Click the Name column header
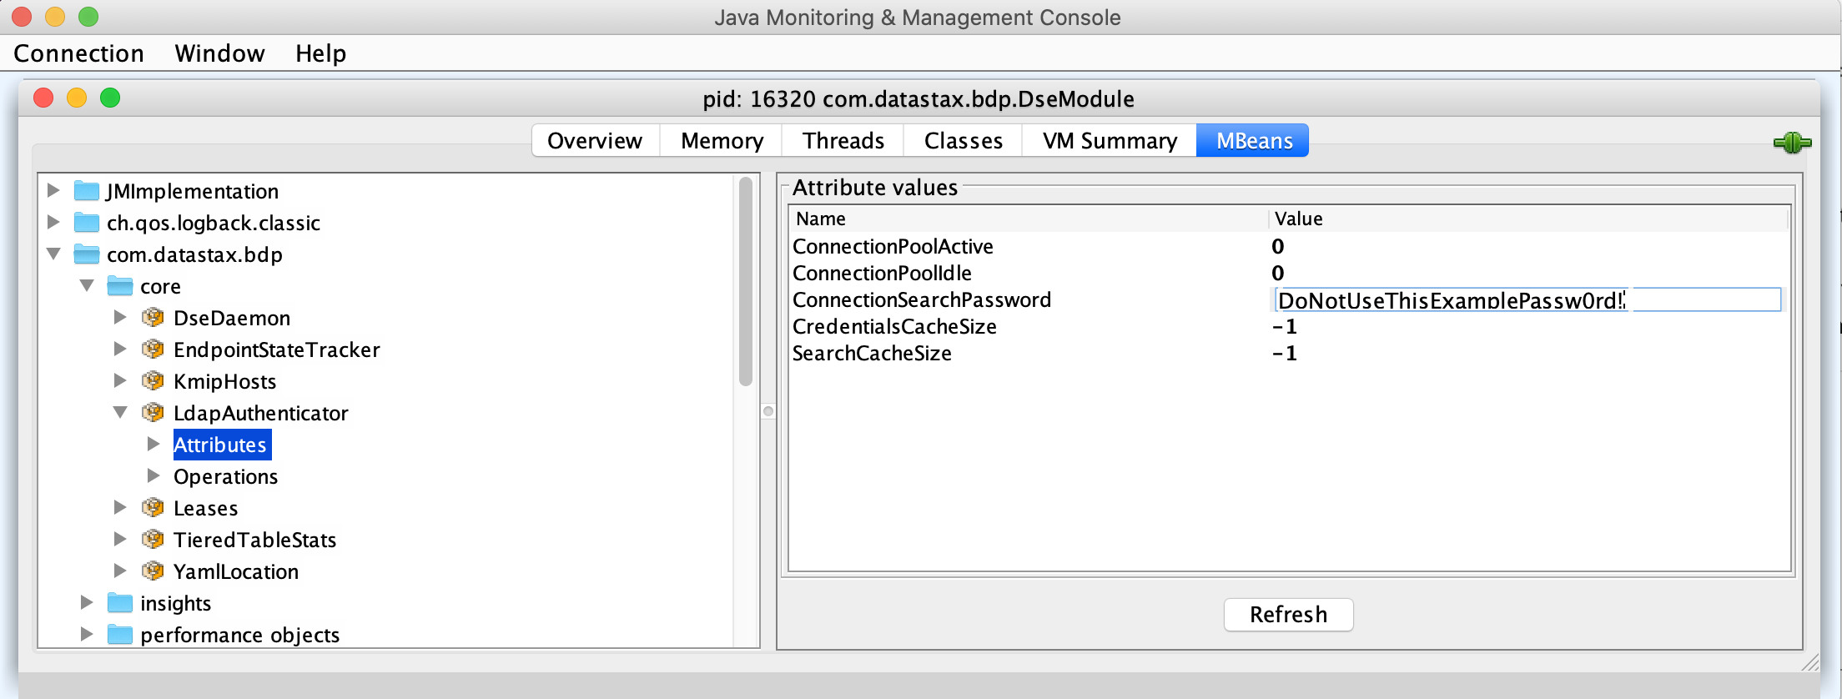 [x=1029, y=219]
